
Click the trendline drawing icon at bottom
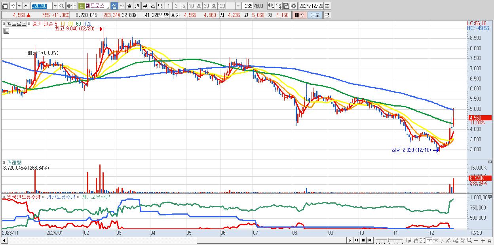click(x=436, y=240)
